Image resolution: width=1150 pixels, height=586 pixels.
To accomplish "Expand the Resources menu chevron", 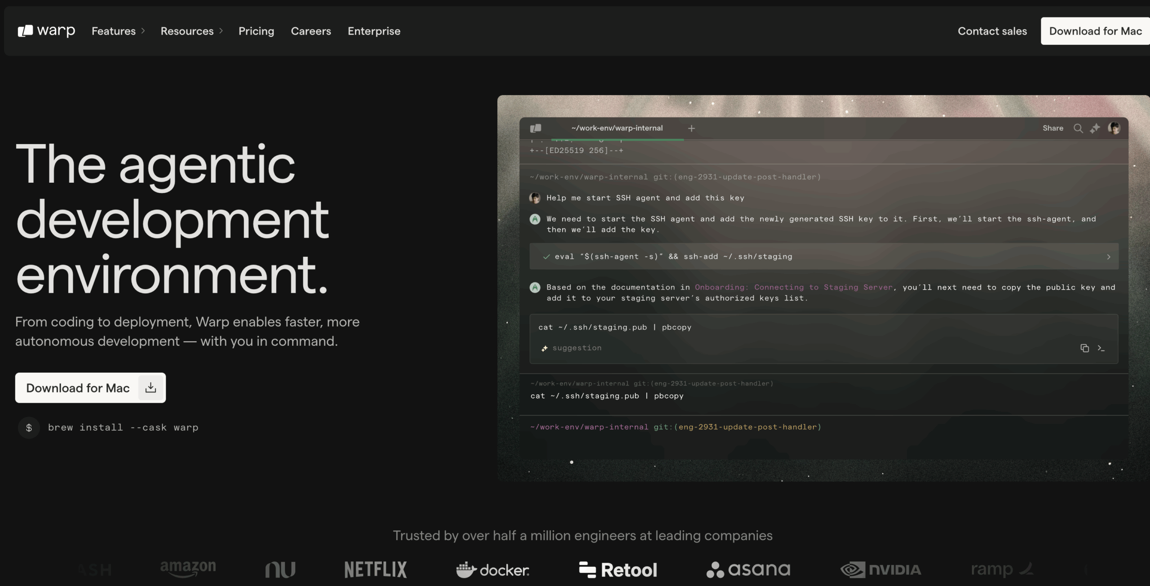I will point(221,31).
